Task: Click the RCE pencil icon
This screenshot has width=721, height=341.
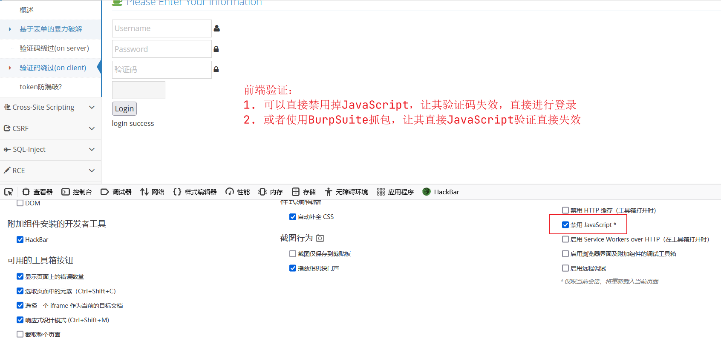Action: (7, 170)
